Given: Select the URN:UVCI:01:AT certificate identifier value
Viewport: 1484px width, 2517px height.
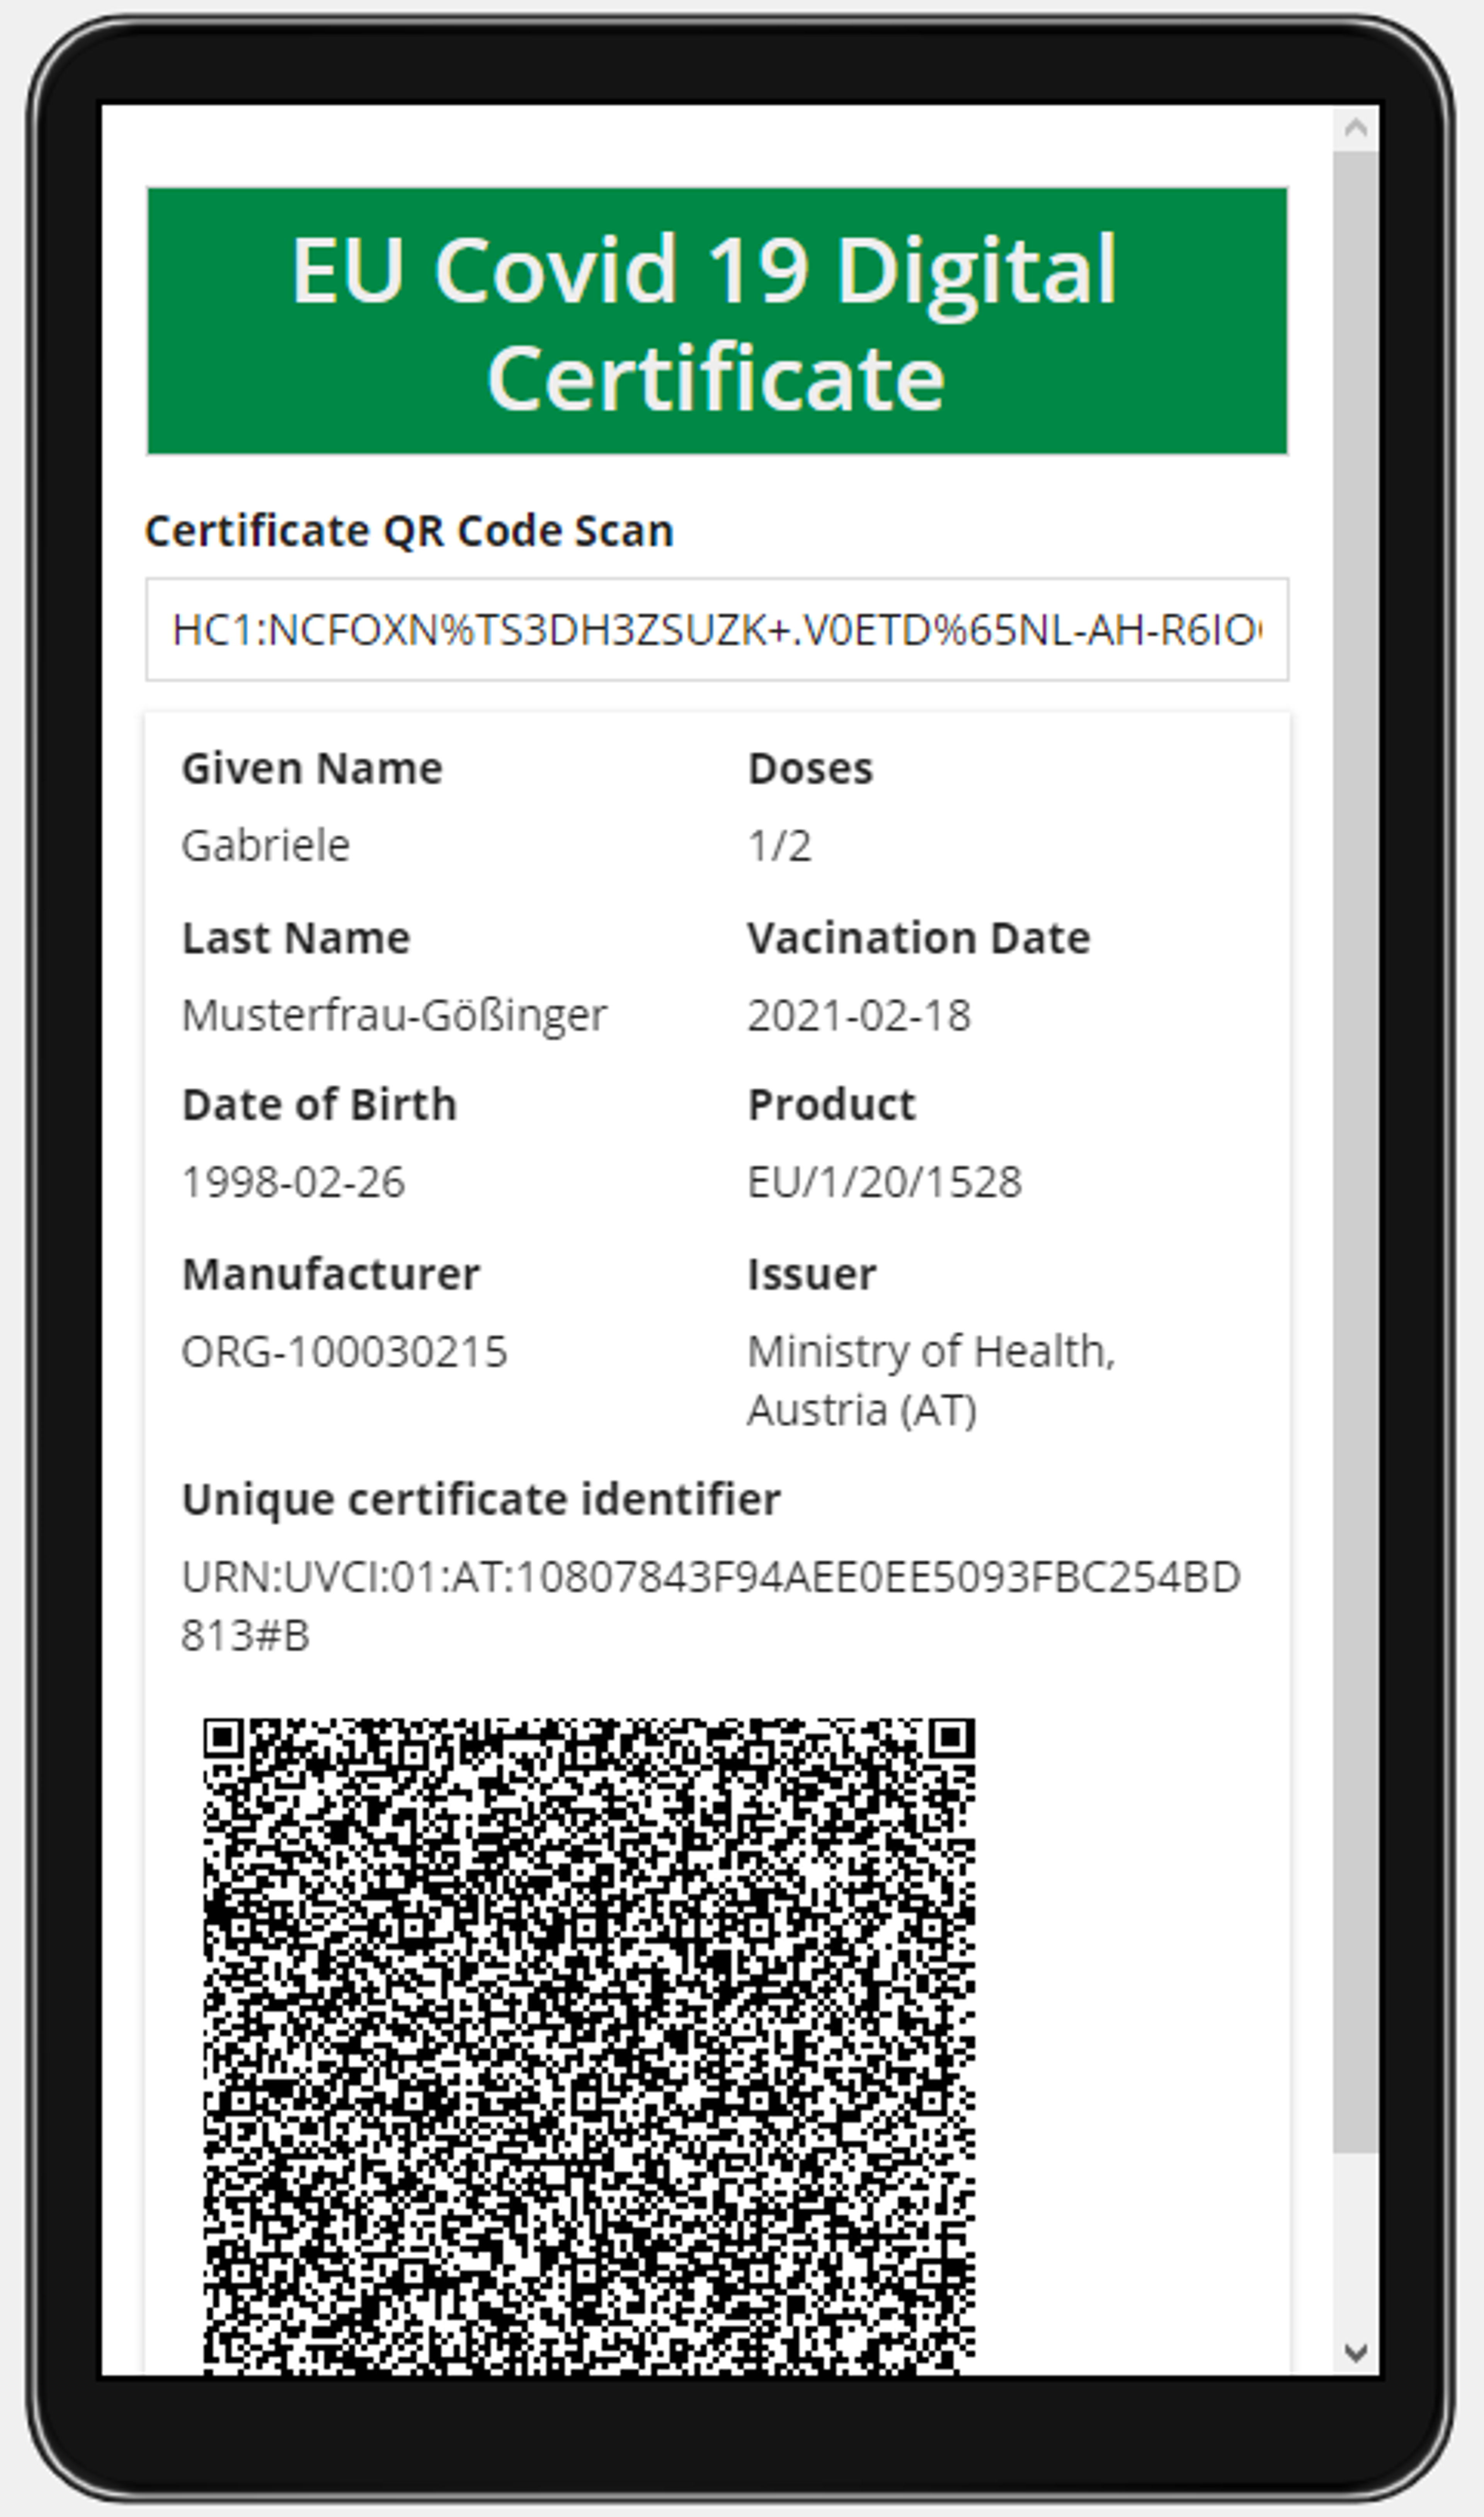Looking at the screenshot, I should (x=711, y=1606).
